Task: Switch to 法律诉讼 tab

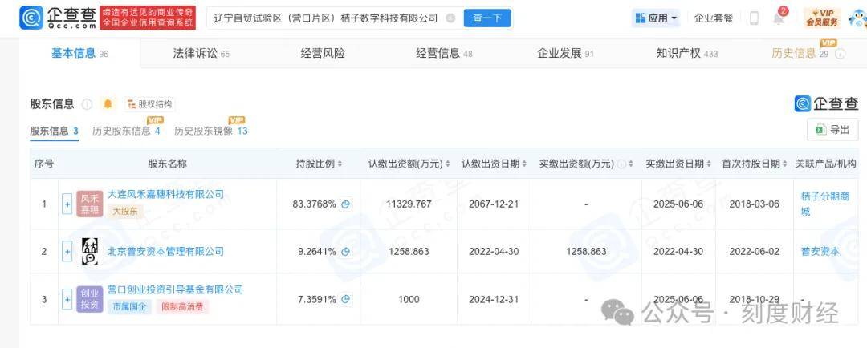Action: (x=201, y=54)
